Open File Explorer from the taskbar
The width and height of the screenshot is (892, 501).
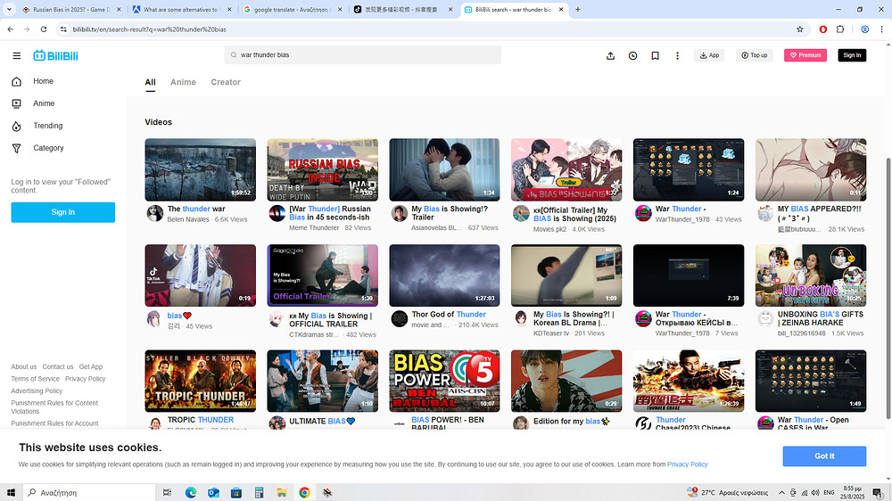[x=282, y=492]
